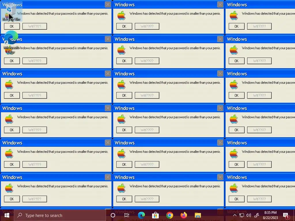Open File Explorer from the taskbar

pyautogui.click(x=198, y=215)
